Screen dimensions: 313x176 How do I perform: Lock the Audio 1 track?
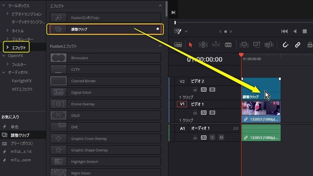click(195, 137)
